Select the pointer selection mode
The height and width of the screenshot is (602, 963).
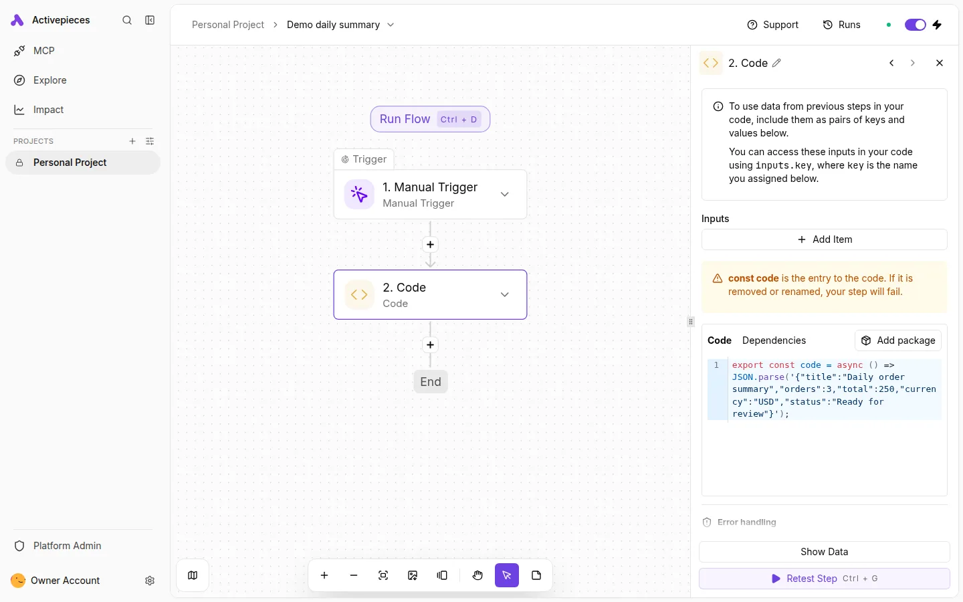tap(507, 575)
